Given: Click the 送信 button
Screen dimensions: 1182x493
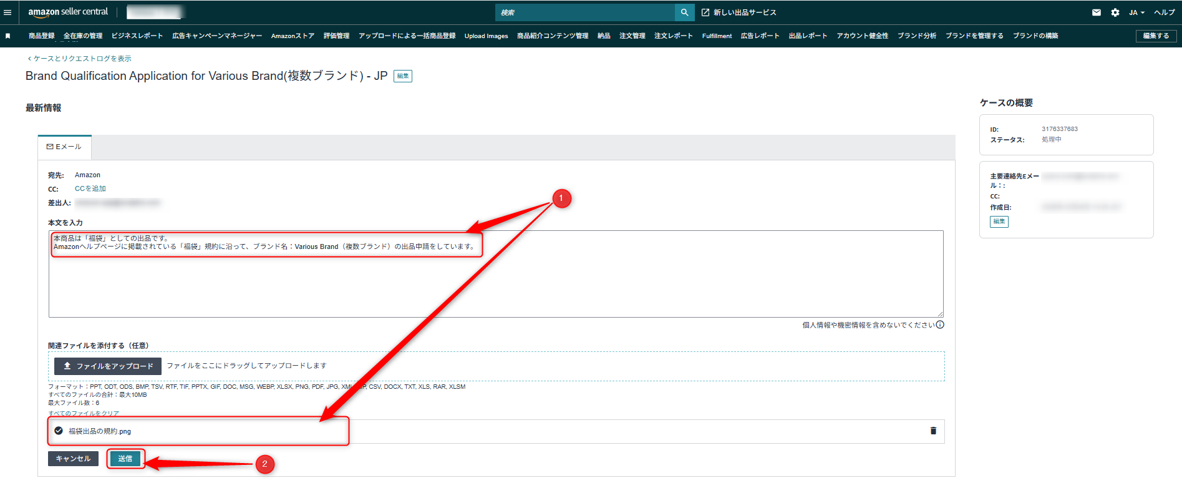Looking at the screenshot, I should pyautogui.click(x=125, y=459).
